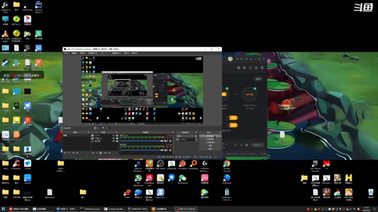
Task: Open CCleaner desktop shortcut
Action: 17,165
